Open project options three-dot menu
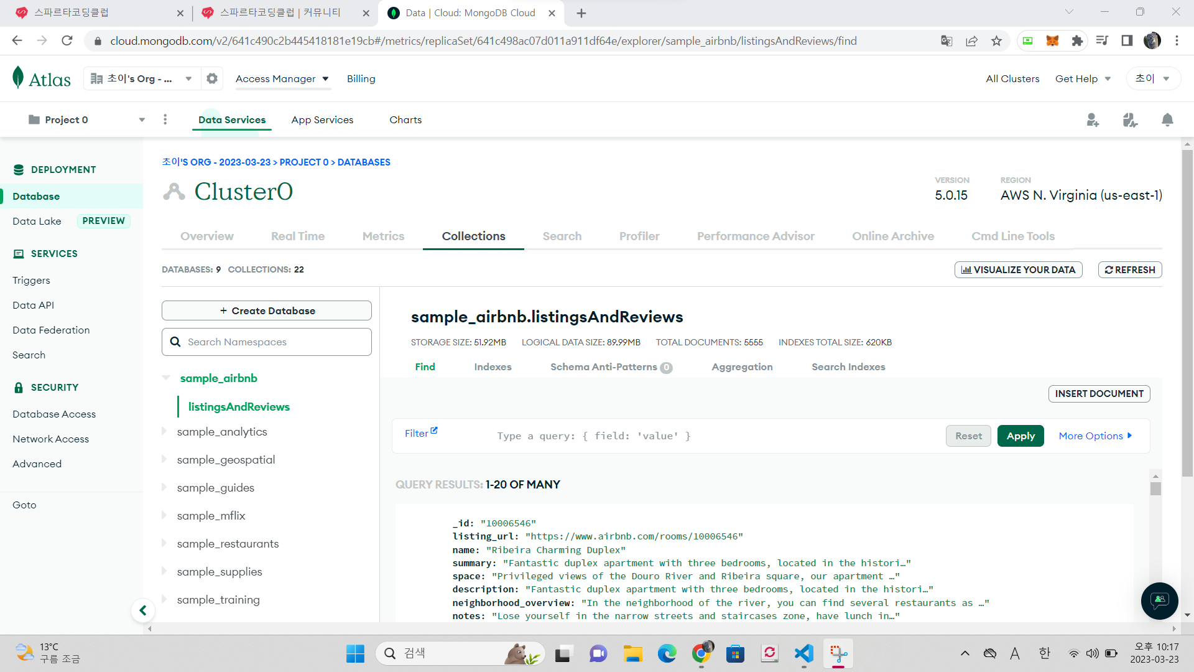 point(165,119)
